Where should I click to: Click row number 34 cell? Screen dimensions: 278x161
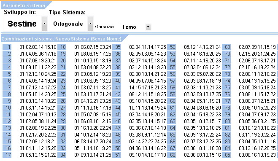[62, 155]
